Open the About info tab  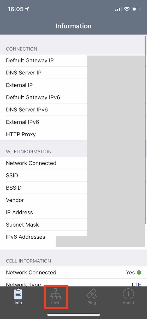tap(128, 297)
